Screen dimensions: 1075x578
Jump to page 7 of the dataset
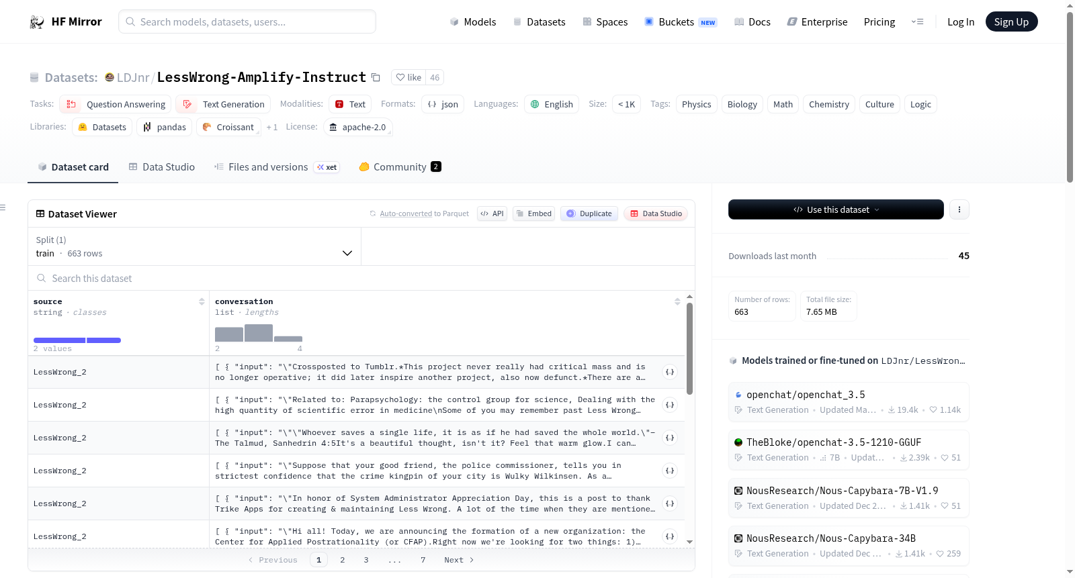[423, 560]
